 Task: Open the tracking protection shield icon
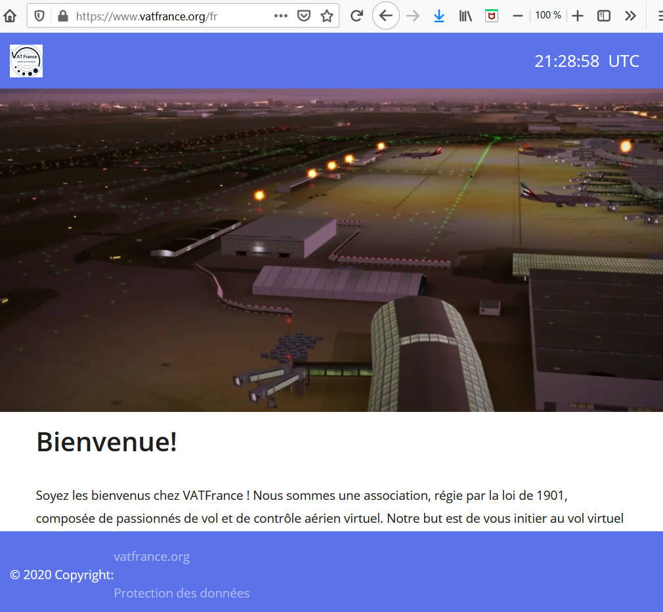[39, 16]
